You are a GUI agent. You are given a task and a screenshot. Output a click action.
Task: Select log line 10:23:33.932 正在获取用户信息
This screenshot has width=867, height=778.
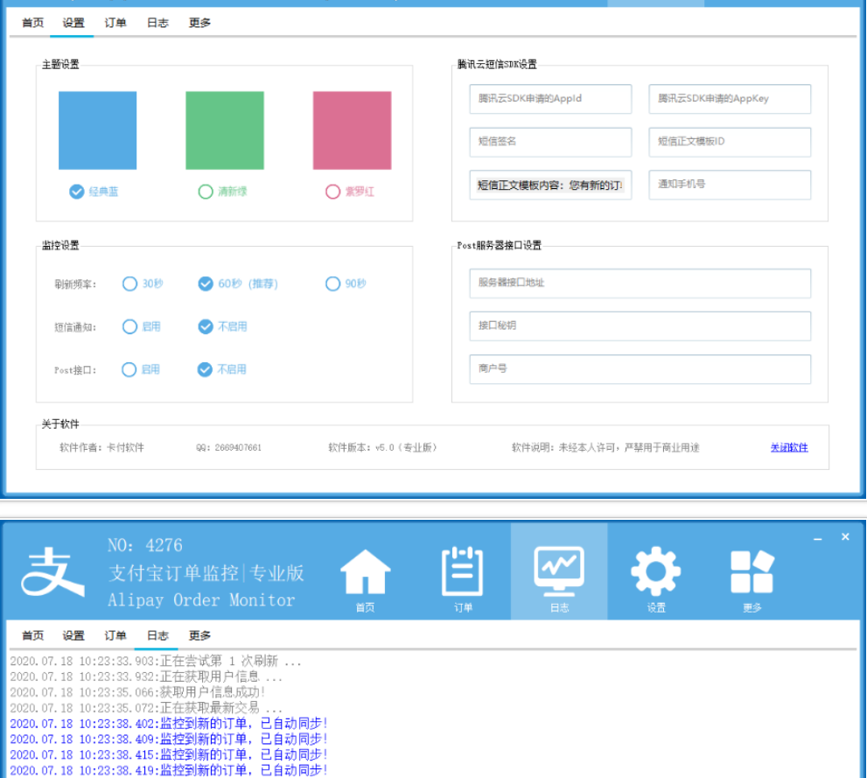coord(146,676)
